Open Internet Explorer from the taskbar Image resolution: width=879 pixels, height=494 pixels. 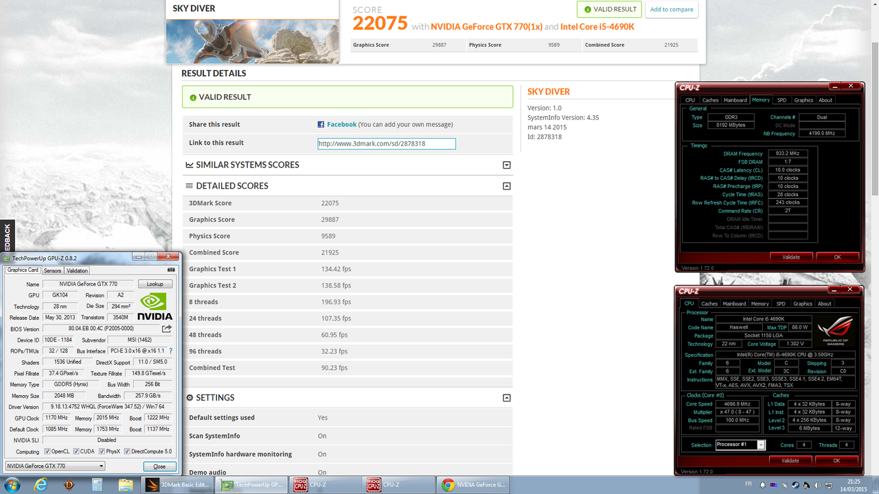[41, 485]
